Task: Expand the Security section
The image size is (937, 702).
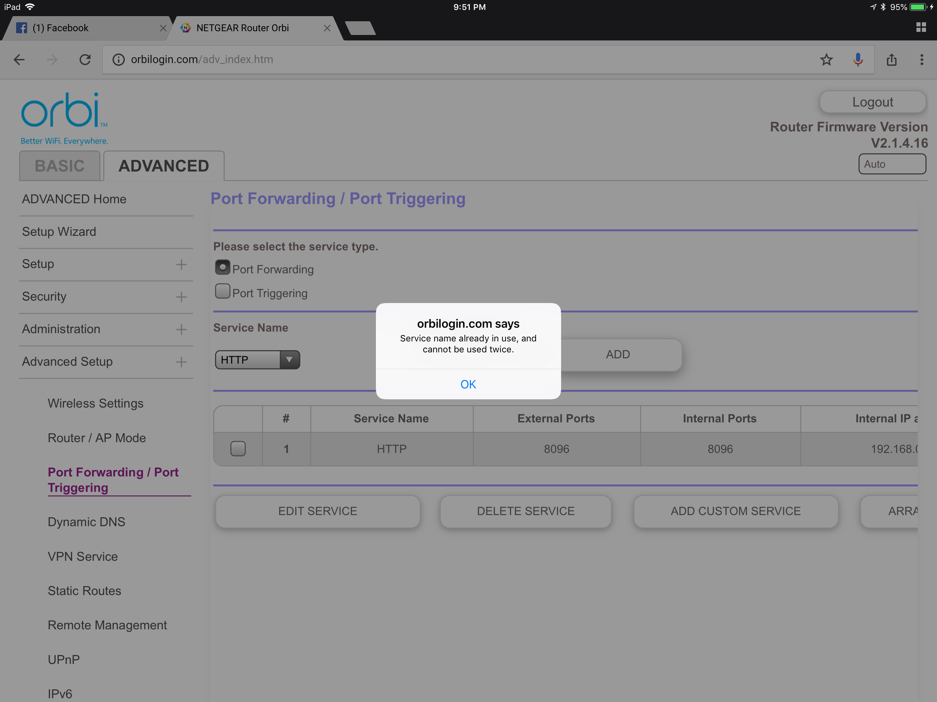Action: (x=181, y=296)
